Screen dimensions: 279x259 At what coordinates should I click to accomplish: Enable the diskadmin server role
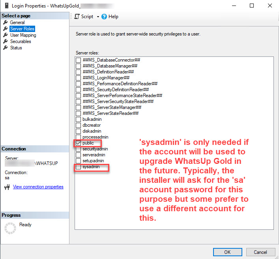tap(78, 131)
